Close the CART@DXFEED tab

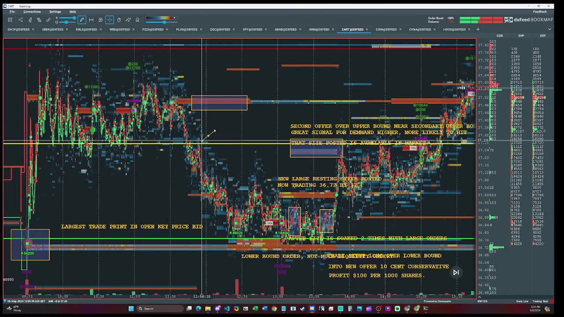(x=367, y=29)
